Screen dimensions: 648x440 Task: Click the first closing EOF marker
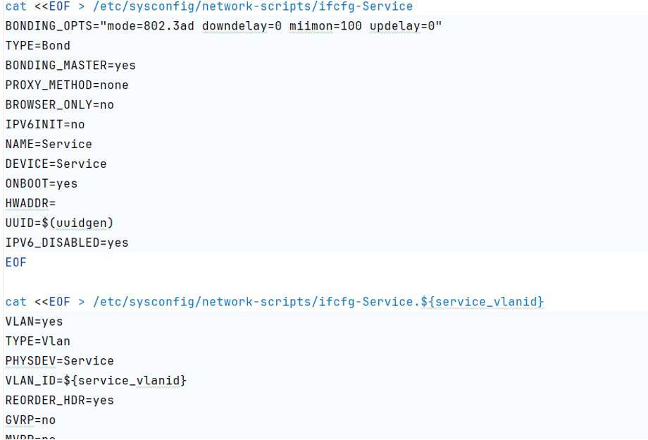coord(15,262)
